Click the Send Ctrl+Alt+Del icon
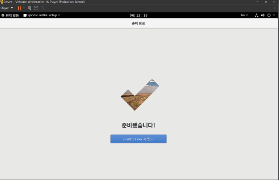 [30, 8]
